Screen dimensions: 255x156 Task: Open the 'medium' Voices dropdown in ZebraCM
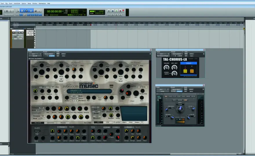click(x=74, y=99)
